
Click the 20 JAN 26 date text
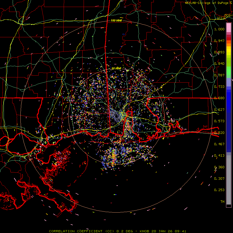(x=162, y=231)
